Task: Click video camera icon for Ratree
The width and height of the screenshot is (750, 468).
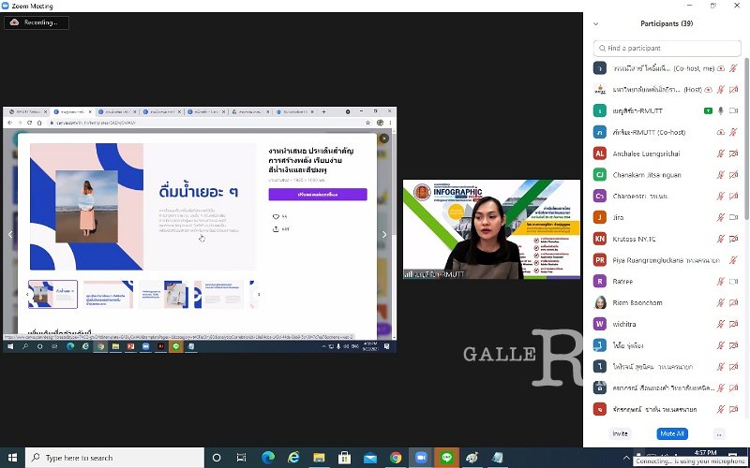Action: tap(734, 281)
